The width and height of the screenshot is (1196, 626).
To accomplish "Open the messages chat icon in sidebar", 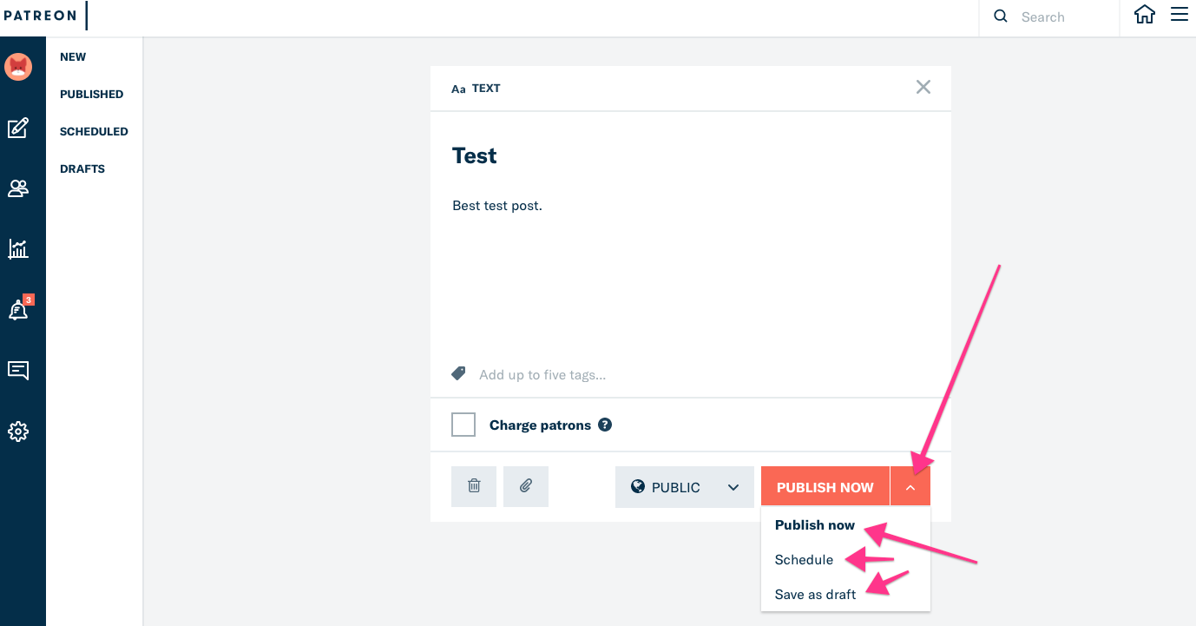I will click(x=18, y=371).
